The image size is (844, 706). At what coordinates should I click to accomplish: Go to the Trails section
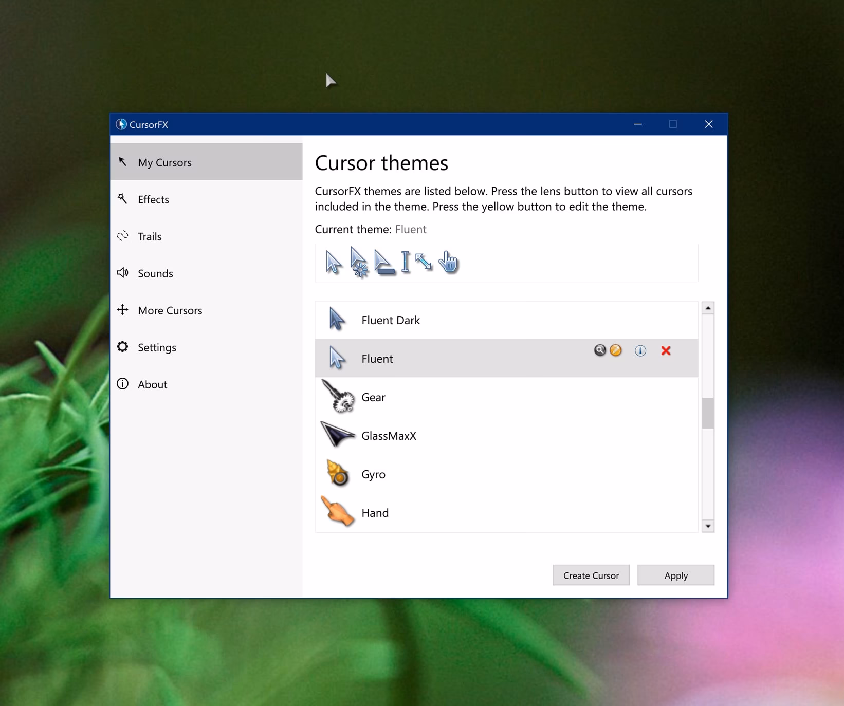click(206, 236)
